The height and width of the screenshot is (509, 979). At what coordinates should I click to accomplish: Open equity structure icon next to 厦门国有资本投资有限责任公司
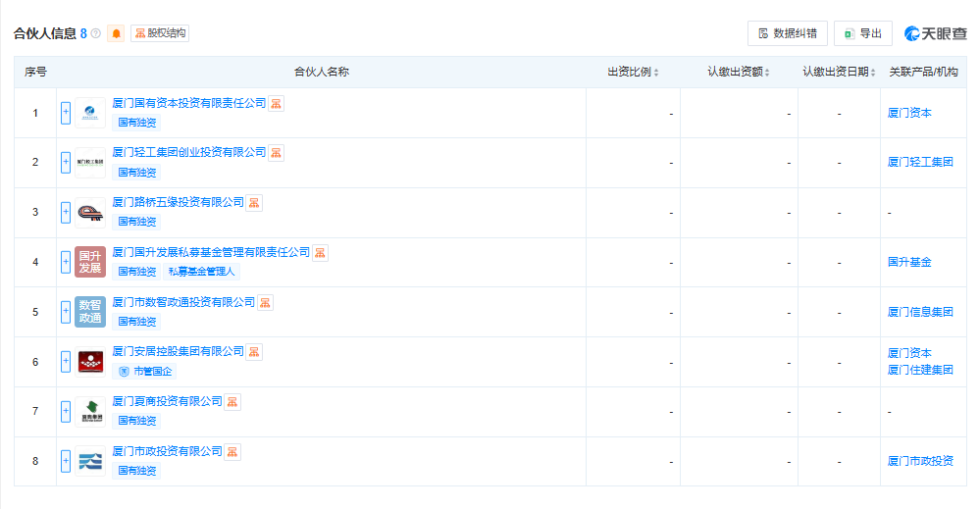click(276, 104)
